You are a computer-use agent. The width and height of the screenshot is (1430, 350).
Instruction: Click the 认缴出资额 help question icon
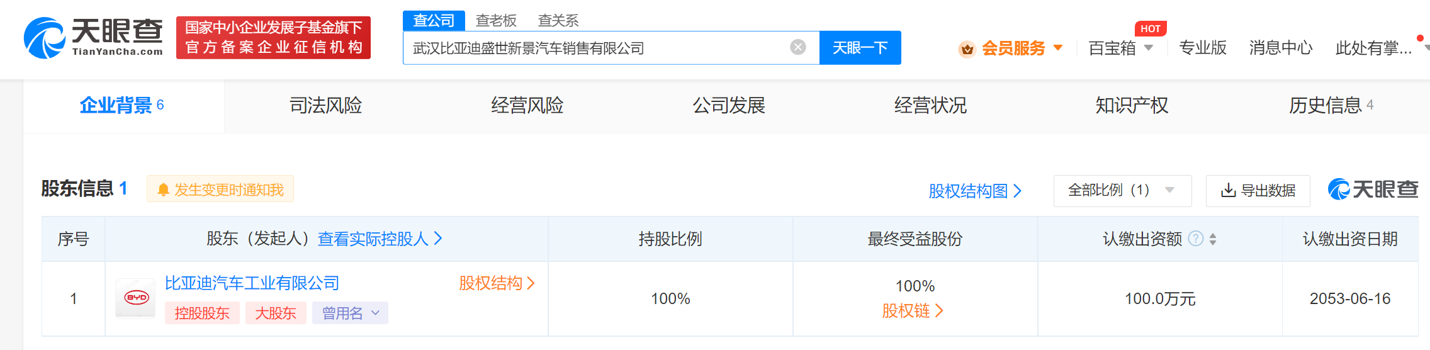pyautogui.click(x=1196, y=239)
